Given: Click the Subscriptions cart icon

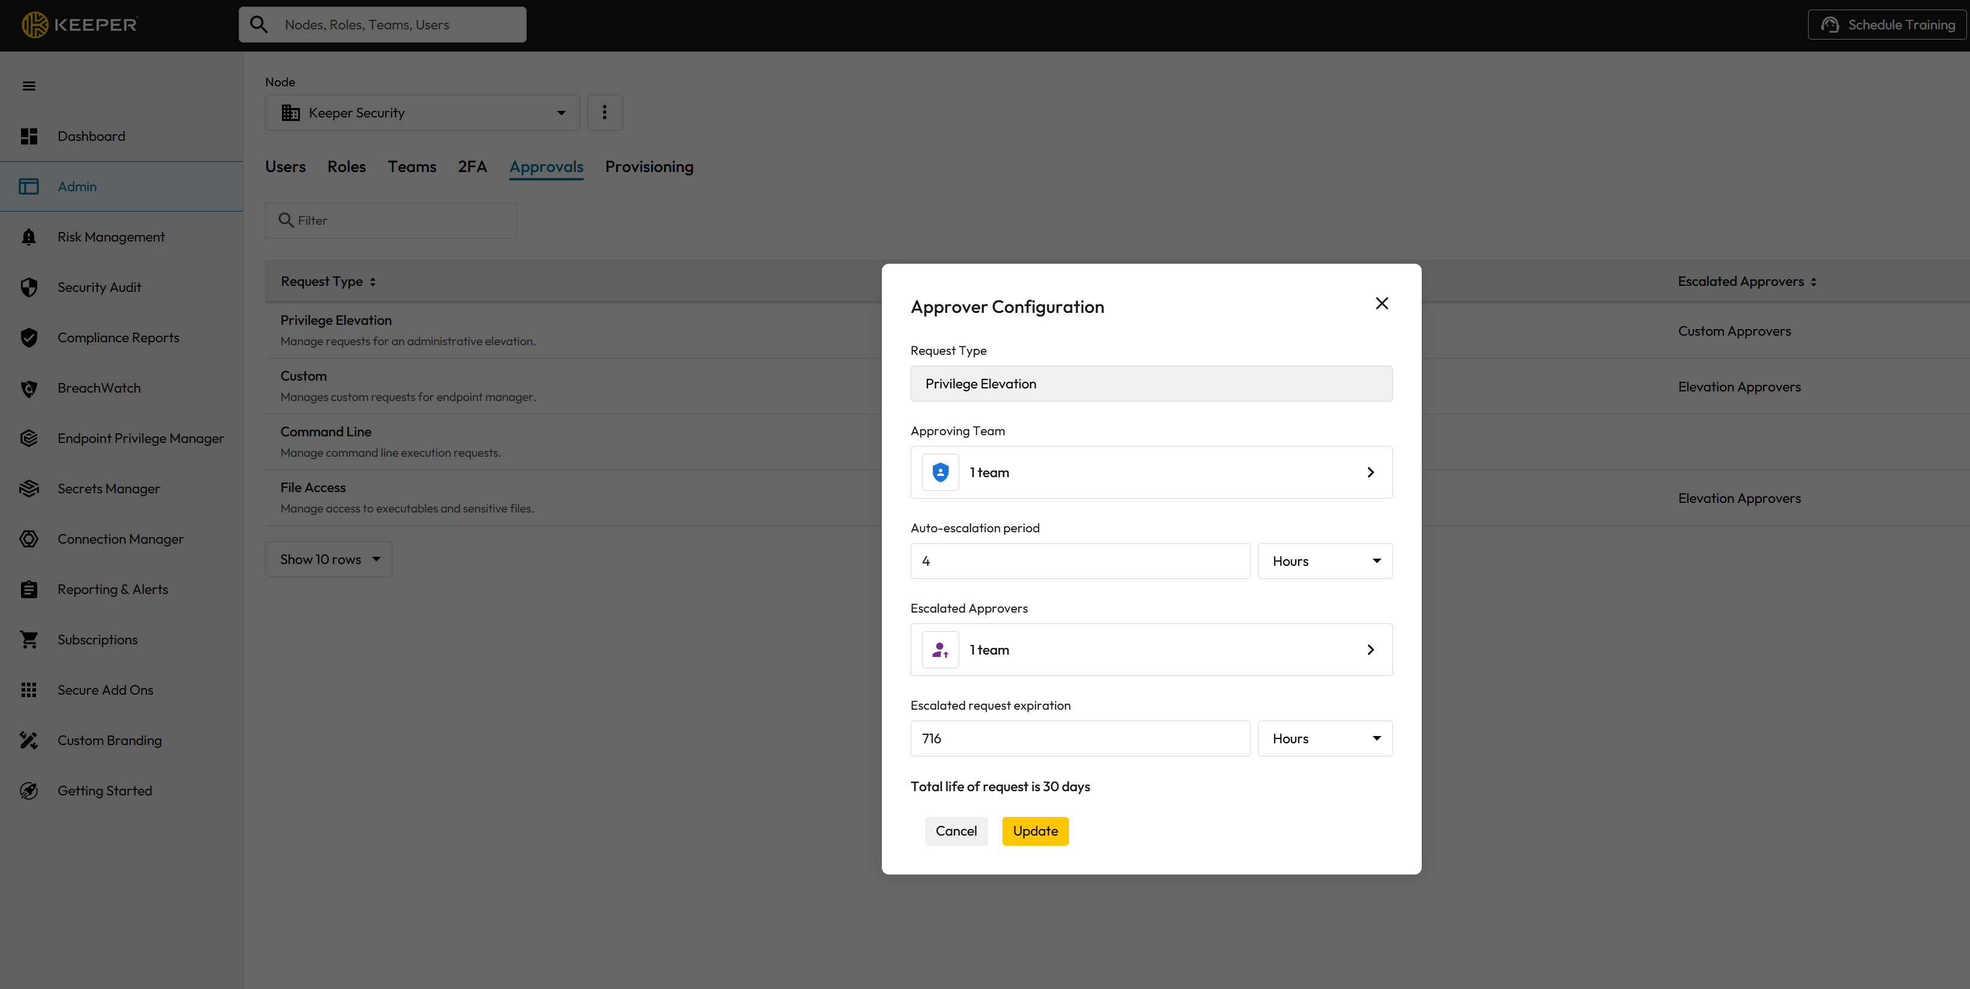Looking at the screenshot, I should pyautogui.click(x=29, y=640).
